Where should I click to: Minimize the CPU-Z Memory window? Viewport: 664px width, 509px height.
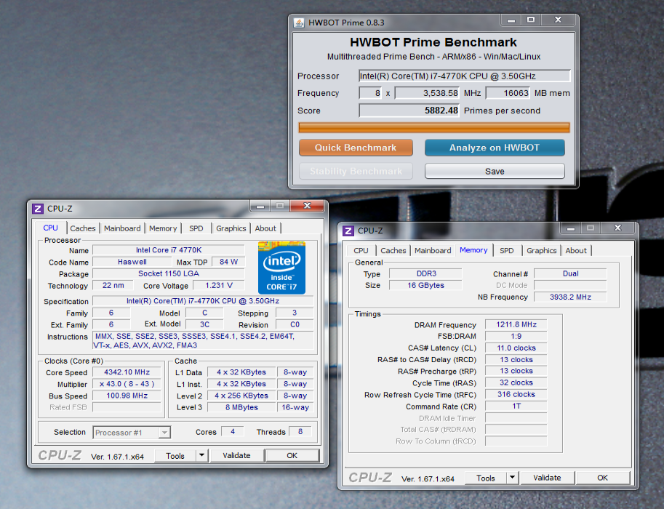(571, 228)
